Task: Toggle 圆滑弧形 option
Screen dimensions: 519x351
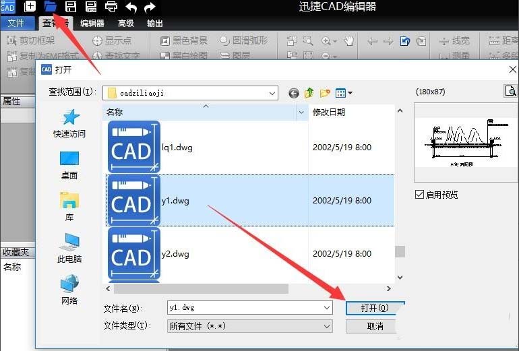Action: pyautogui.click(x=243, y=40)
